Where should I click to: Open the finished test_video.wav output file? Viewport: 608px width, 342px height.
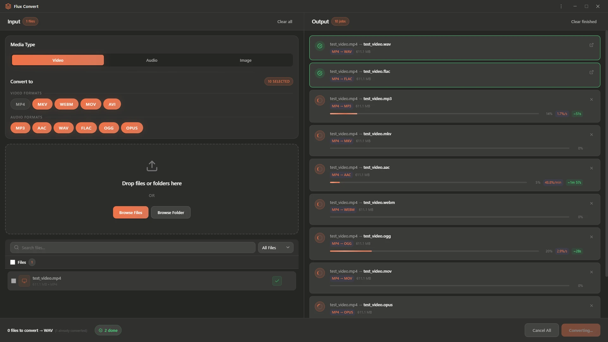pos(591,45)
